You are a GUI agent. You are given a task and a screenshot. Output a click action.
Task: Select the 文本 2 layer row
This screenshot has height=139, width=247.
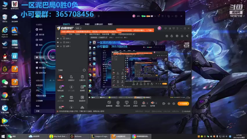(x=72, y=38)
